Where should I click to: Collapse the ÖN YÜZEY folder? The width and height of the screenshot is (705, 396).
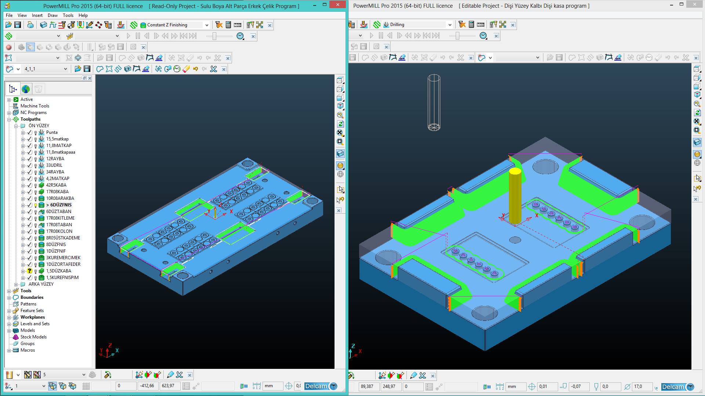16,126
